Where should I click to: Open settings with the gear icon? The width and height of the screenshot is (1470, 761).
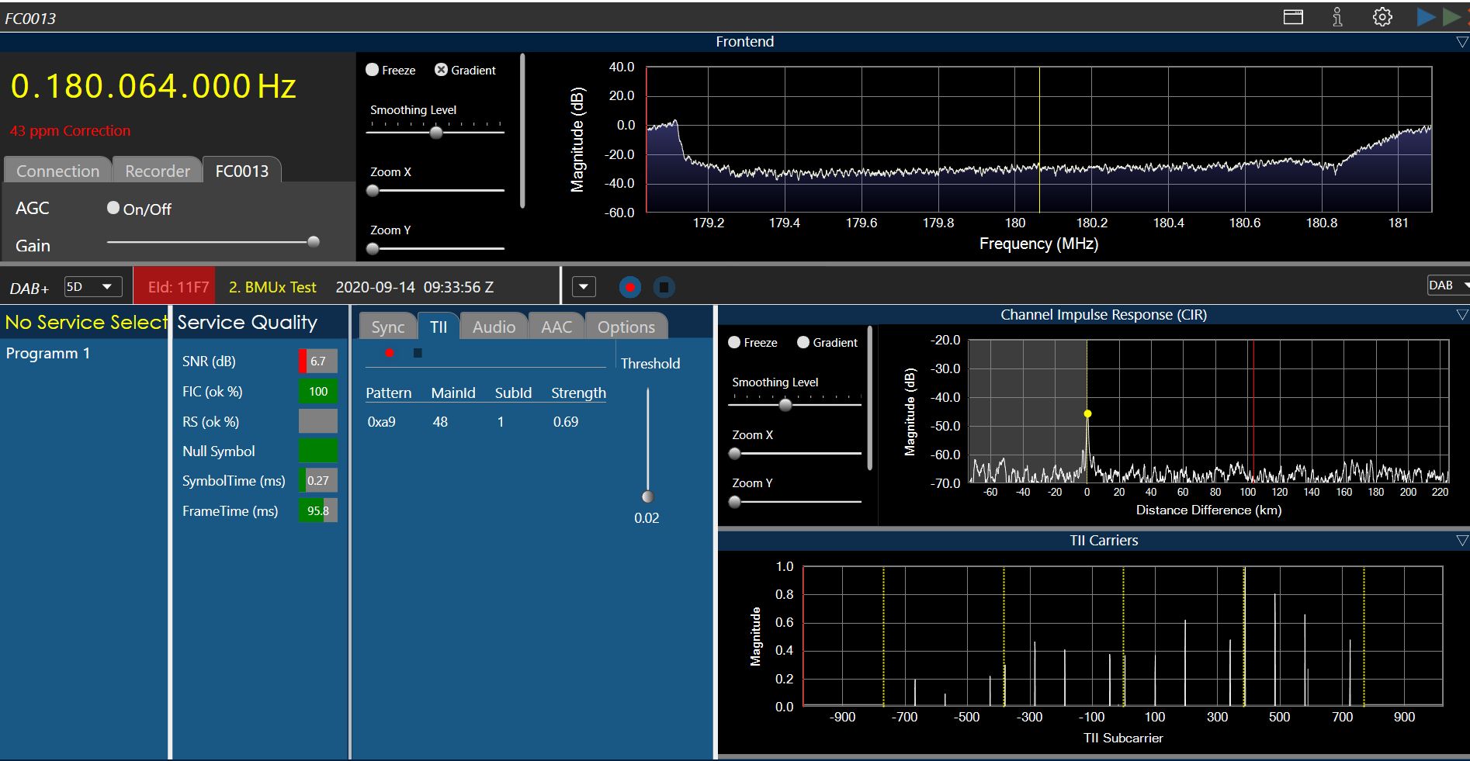(1382, 17)
